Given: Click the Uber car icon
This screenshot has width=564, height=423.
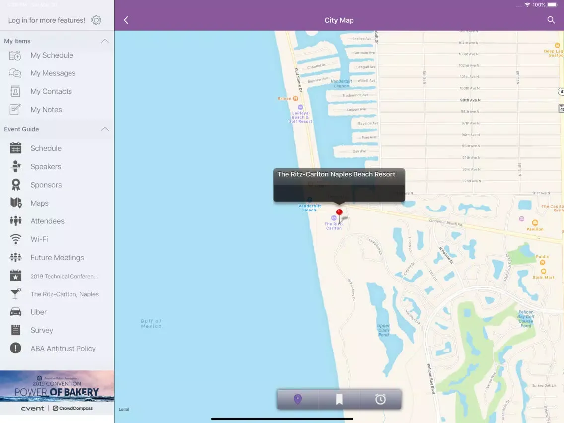Looking at the screenshot, I should 16,312.
